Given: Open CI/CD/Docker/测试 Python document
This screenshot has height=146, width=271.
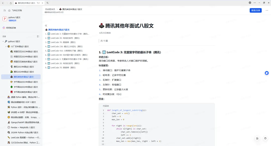Looking at the screenshot, I should point(26,143).
